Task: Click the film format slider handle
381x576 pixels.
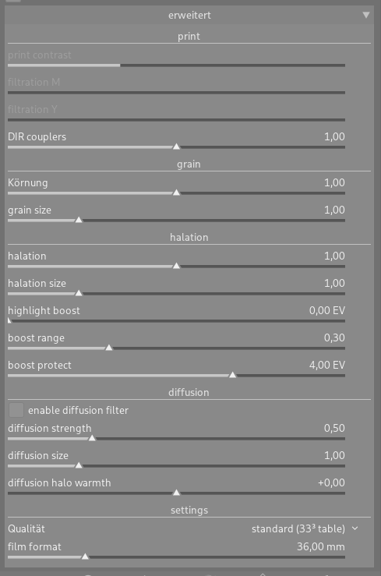Action: coord(85,557)
